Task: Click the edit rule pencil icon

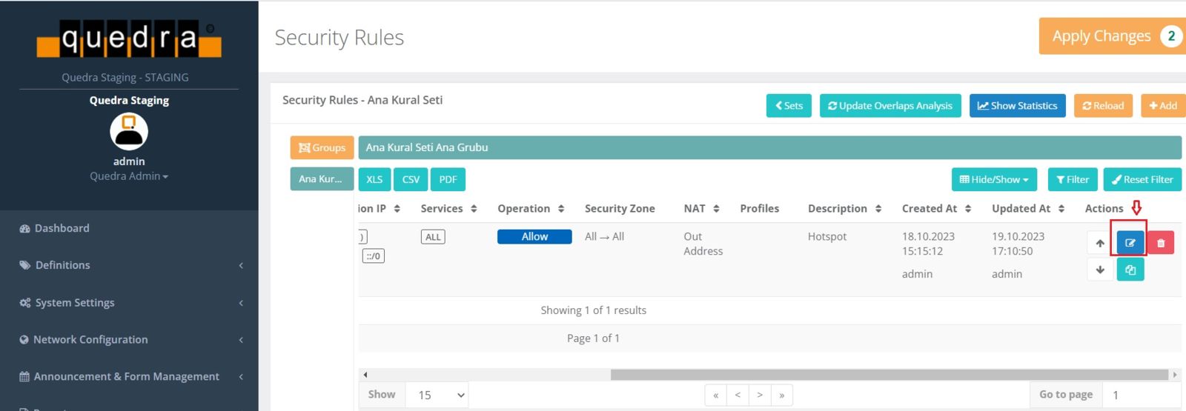Action: pyautogui.click(x=1130, y=243)
